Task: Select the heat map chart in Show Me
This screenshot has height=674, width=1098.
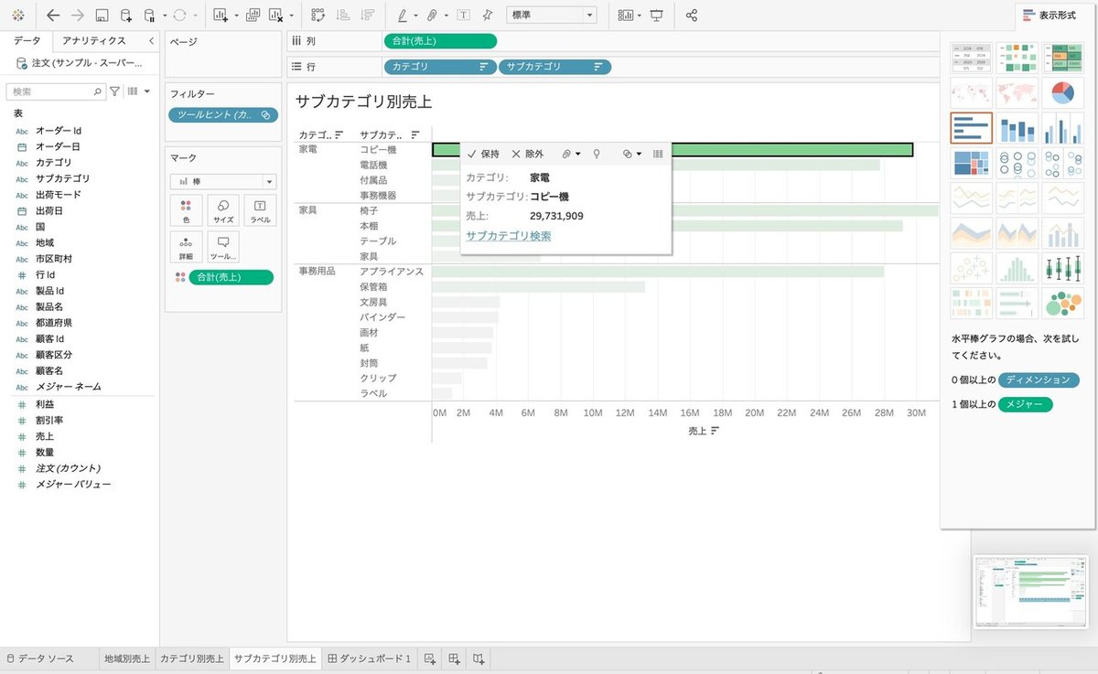Action: (x=1017, y=58)
